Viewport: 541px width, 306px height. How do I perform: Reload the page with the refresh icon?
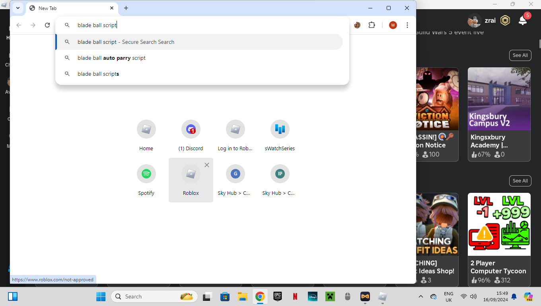[47, 25]
